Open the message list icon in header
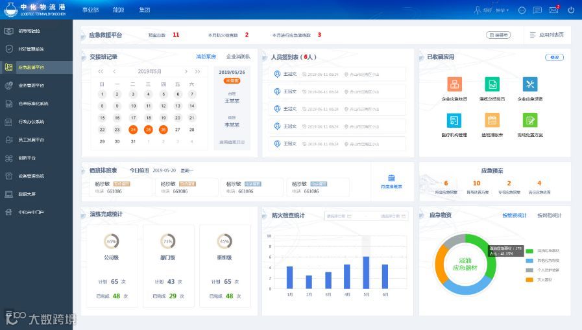Image resolution: width=582 pixels, height=330 pixels. click(x=537, y=10)
